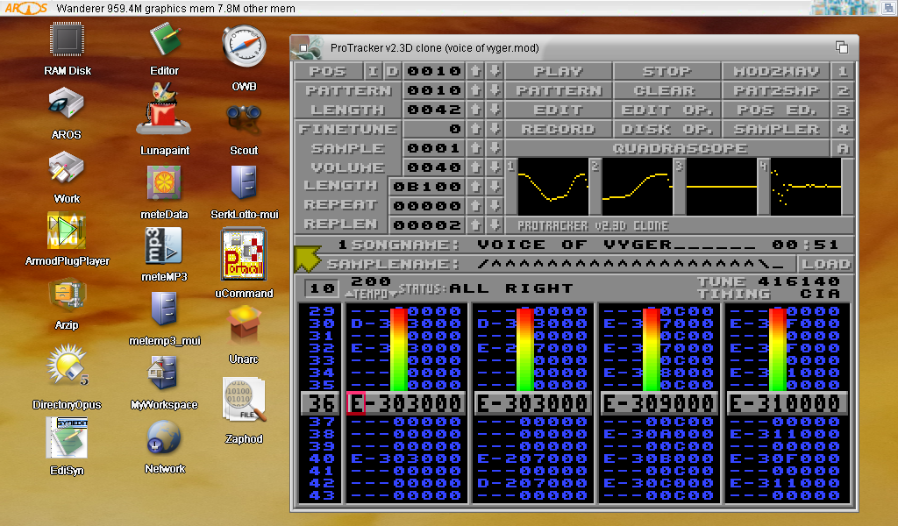Click the PAT2SMP button
Screen dimensions: 898x526
point(776,90)
